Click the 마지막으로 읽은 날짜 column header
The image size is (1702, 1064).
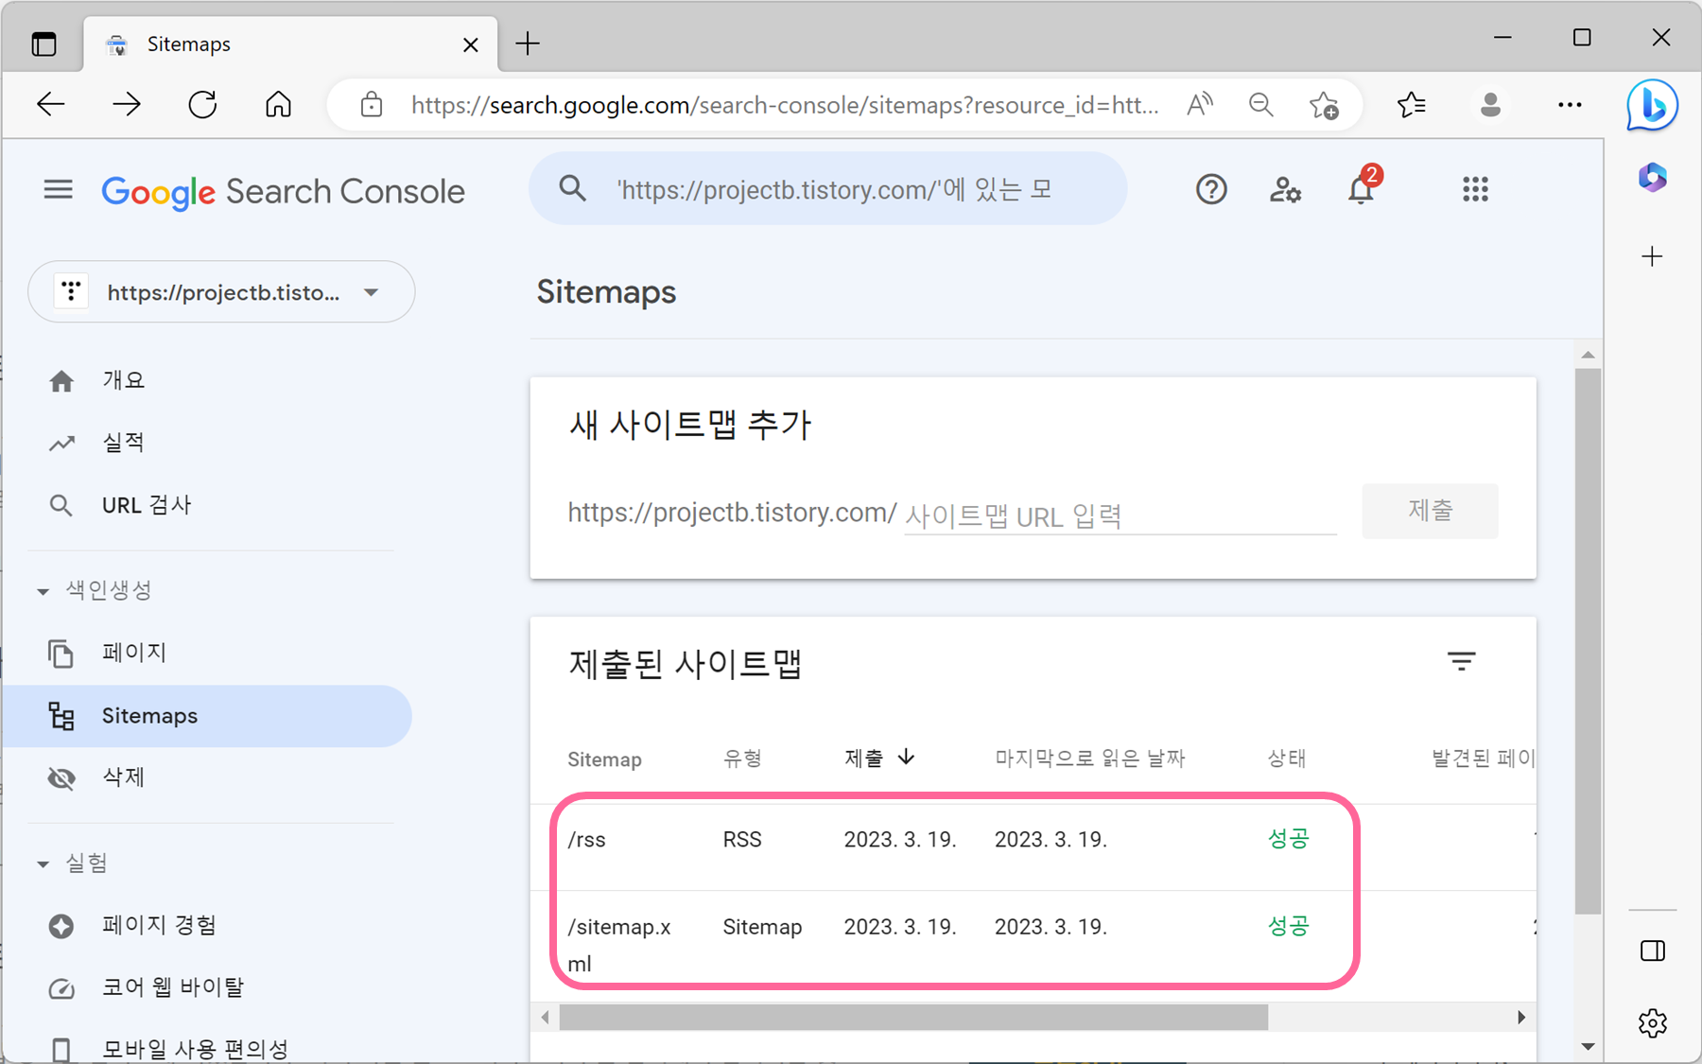pos(1089,759)
